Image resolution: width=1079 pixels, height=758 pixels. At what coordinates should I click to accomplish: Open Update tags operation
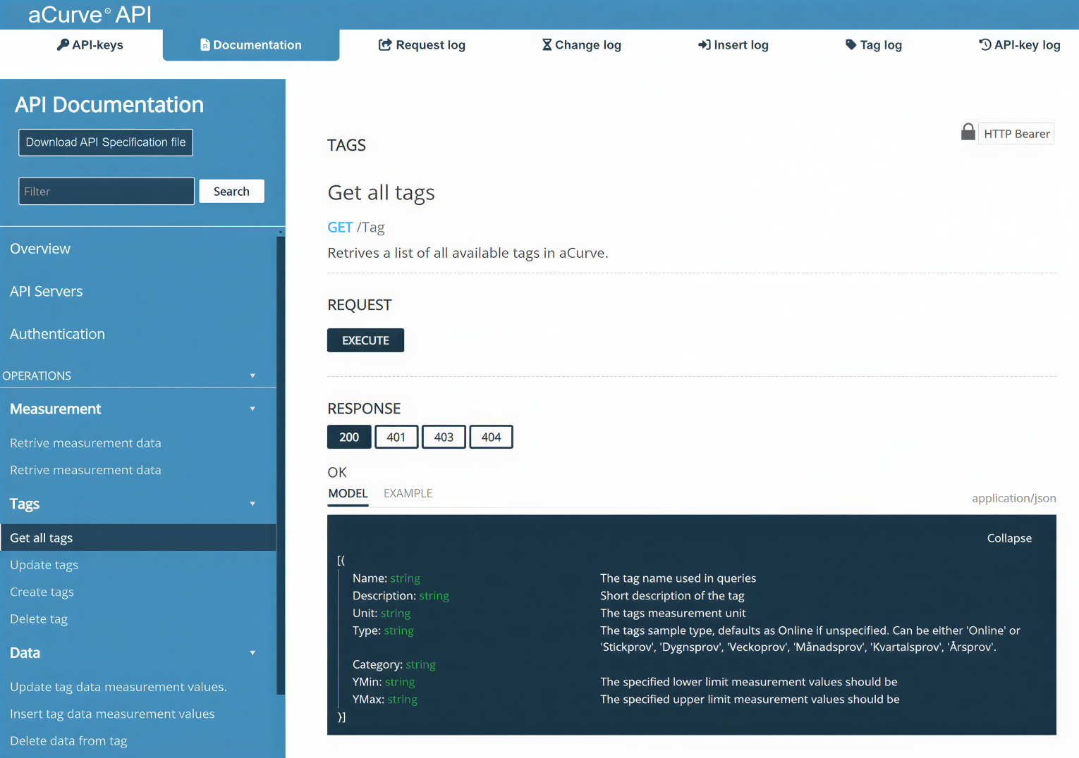point(44,565)
